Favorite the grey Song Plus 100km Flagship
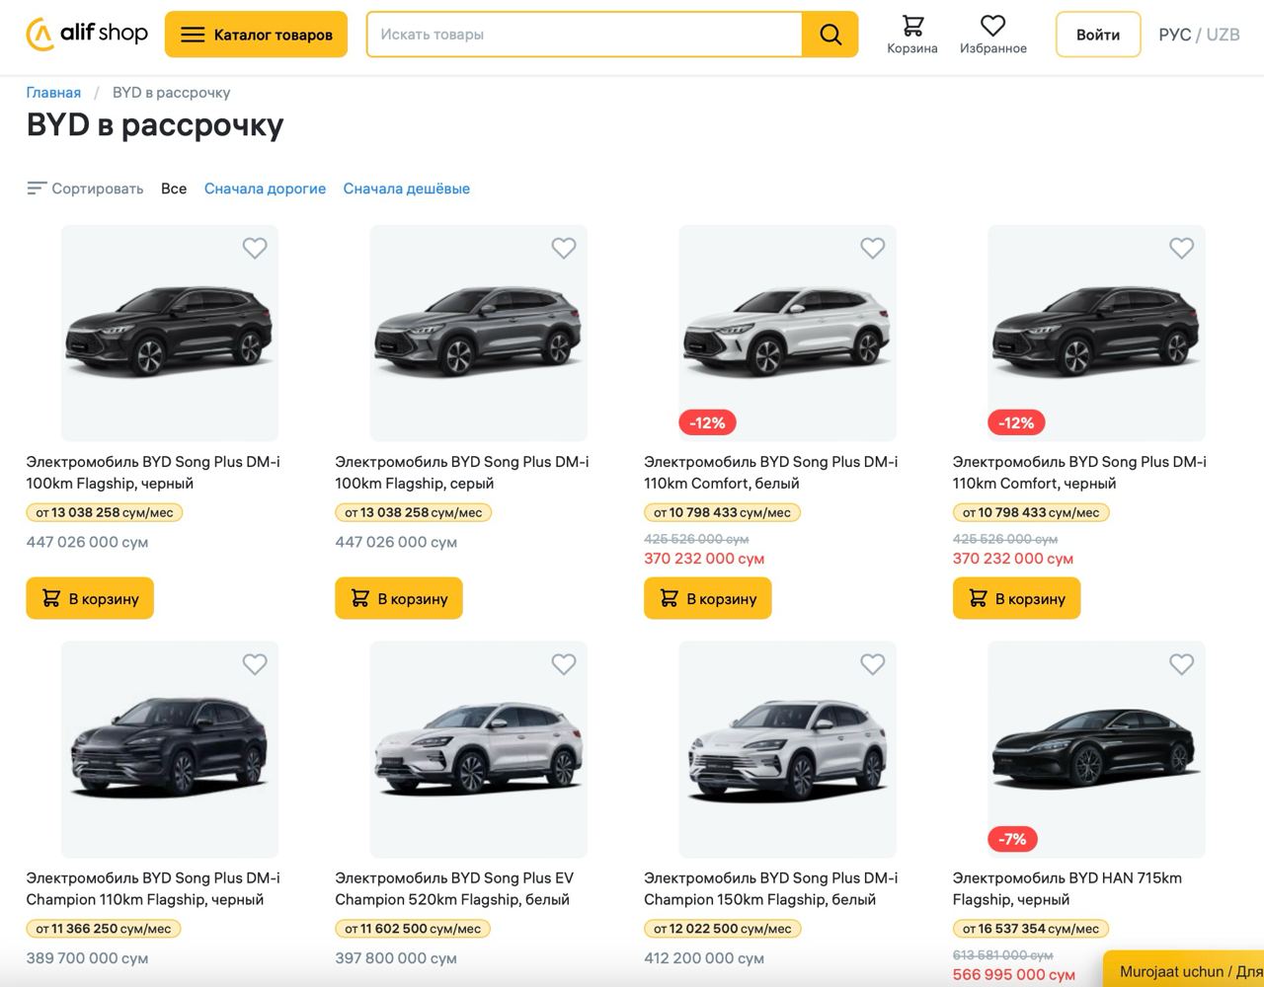 (564, 249)
